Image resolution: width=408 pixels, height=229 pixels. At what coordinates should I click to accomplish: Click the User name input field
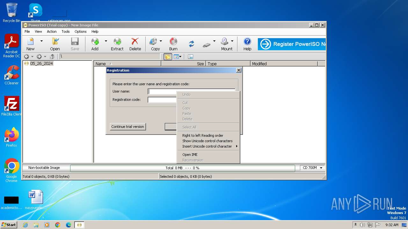tap(191, 92)
